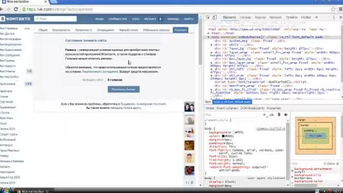This screenshot has height=193, width=343.
Task: Open the Console tab in DevTools
Action: pos(245,17)
